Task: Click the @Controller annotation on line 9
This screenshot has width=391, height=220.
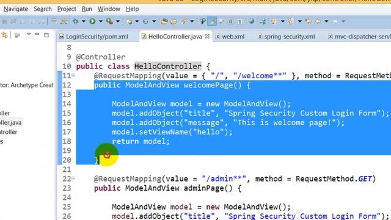Action: tap(101, 57)
